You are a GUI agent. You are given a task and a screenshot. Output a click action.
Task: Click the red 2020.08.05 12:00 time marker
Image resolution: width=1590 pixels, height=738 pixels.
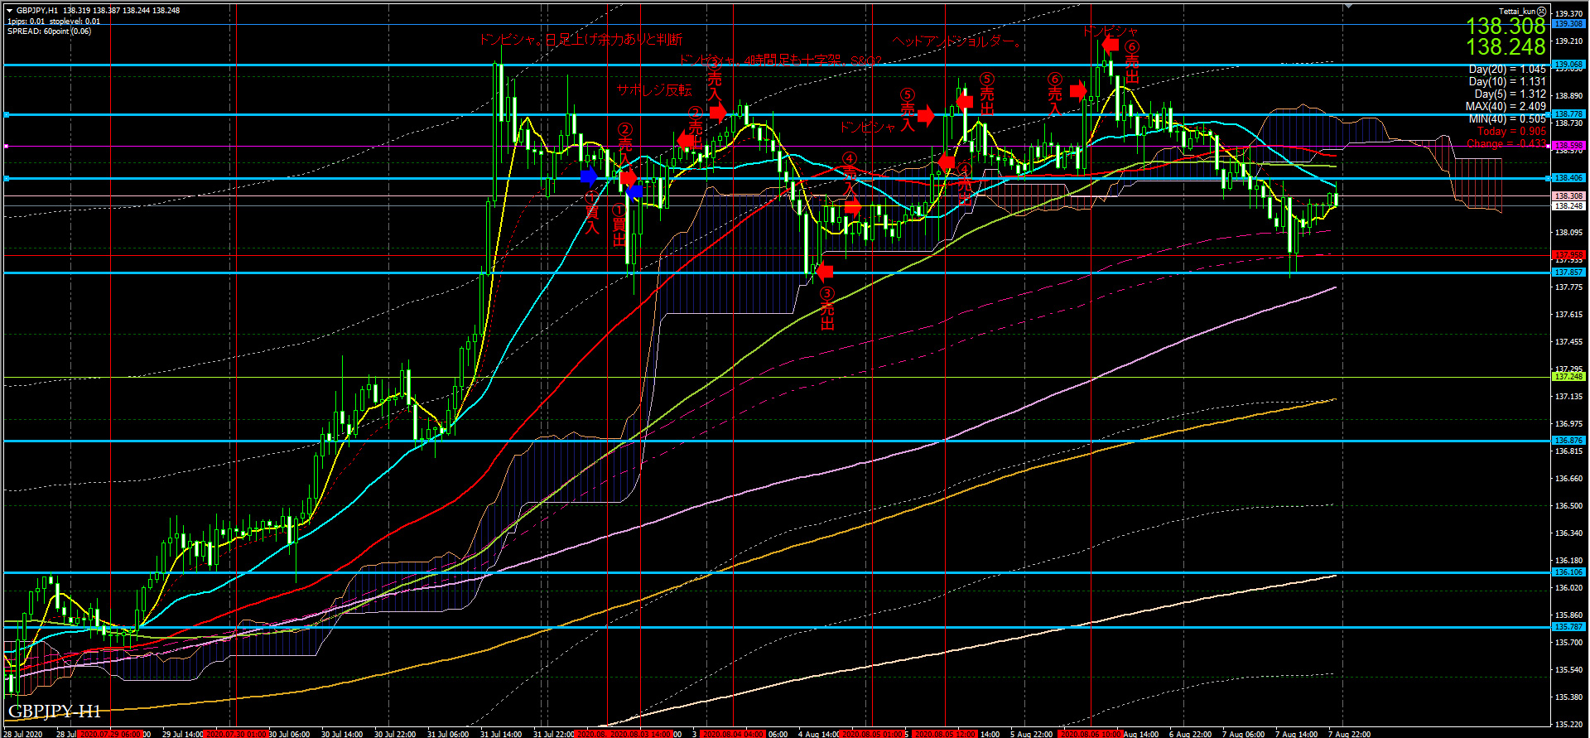click(946, 734)
